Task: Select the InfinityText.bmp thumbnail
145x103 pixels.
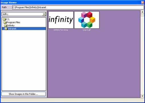Action: click(61, 20)
